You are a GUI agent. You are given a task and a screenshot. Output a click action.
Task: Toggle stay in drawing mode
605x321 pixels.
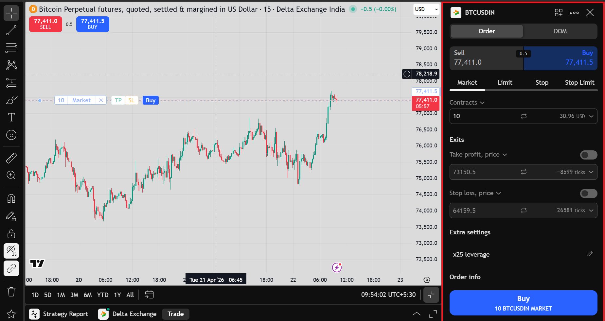[x=11, y=216]
